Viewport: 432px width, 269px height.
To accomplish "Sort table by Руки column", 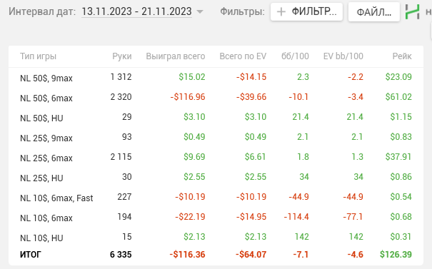I will pos(122,56).
